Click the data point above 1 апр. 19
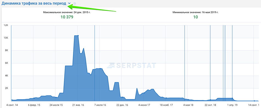261x108 pixels. [x=232, y=98]
